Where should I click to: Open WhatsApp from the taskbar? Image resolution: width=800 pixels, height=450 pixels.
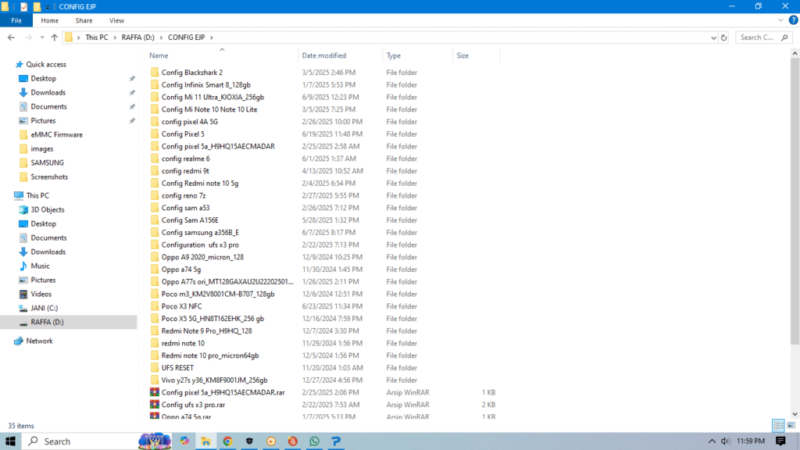314,441
